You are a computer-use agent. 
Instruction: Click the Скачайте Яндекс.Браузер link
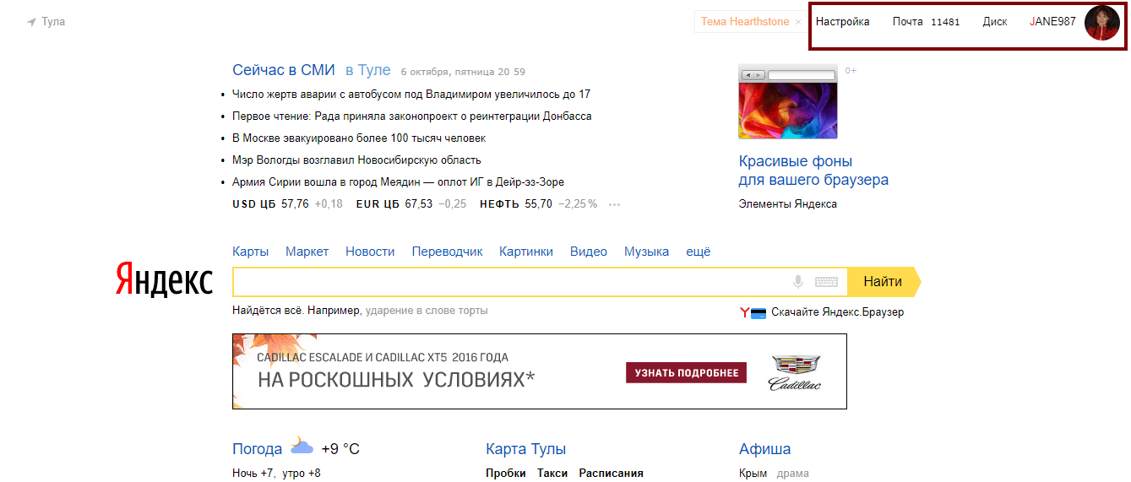pos(837,312)
